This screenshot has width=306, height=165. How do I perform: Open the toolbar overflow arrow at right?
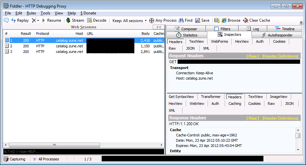click(x=301, y=22)
